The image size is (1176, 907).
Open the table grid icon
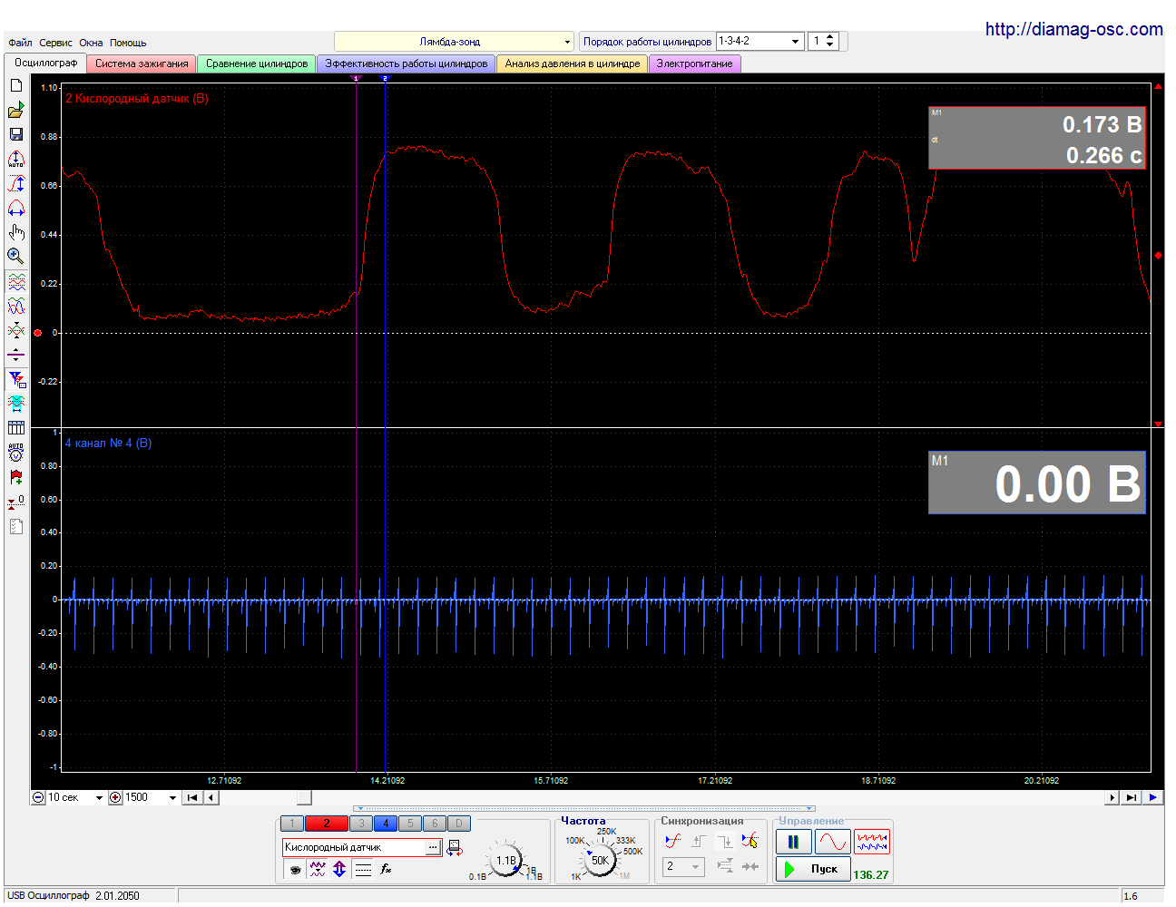click(x=16, y=428)
